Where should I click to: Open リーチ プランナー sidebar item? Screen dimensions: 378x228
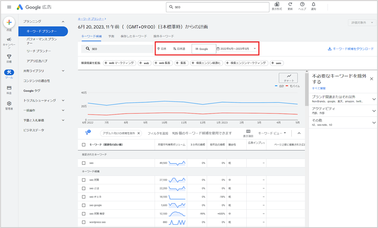[39, 51]
